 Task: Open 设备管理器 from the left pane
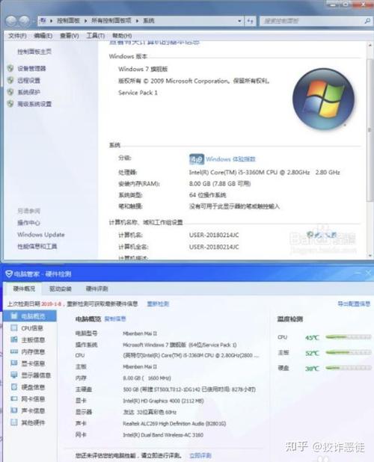tap(31, 69)
